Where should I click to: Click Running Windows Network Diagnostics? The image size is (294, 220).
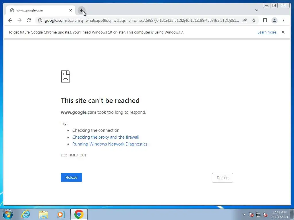[x=110, y=144]
